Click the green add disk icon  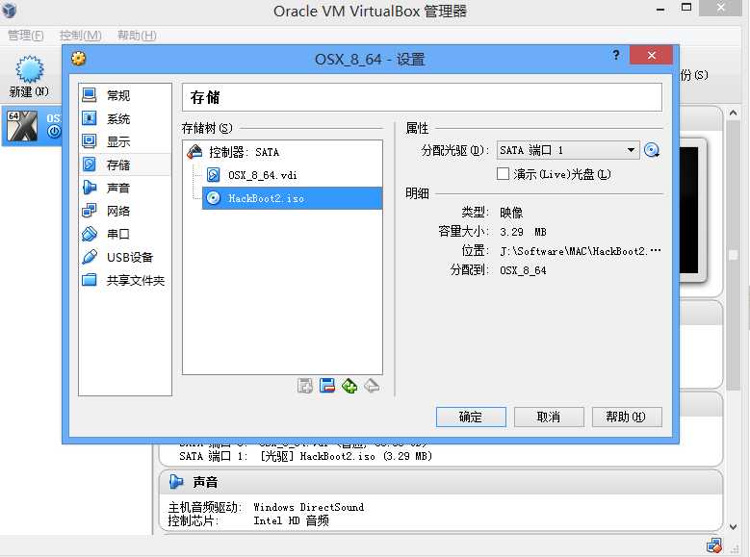pos(349,386)
